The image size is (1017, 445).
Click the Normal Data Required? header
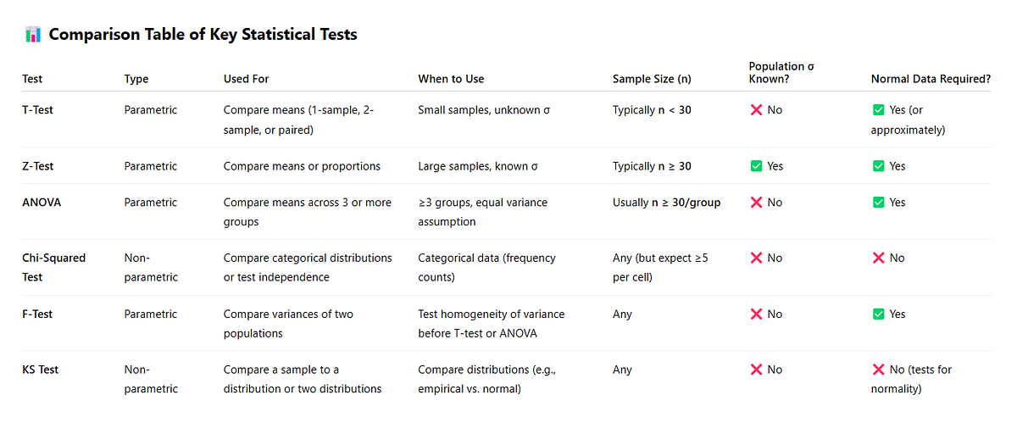tap(931, 79)
